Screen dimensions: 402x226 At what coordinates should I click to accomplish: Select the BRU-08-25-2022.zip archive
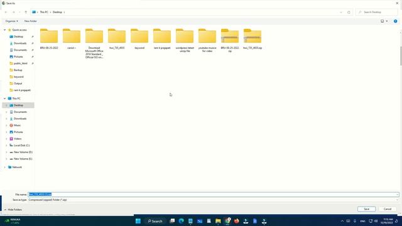230,40
